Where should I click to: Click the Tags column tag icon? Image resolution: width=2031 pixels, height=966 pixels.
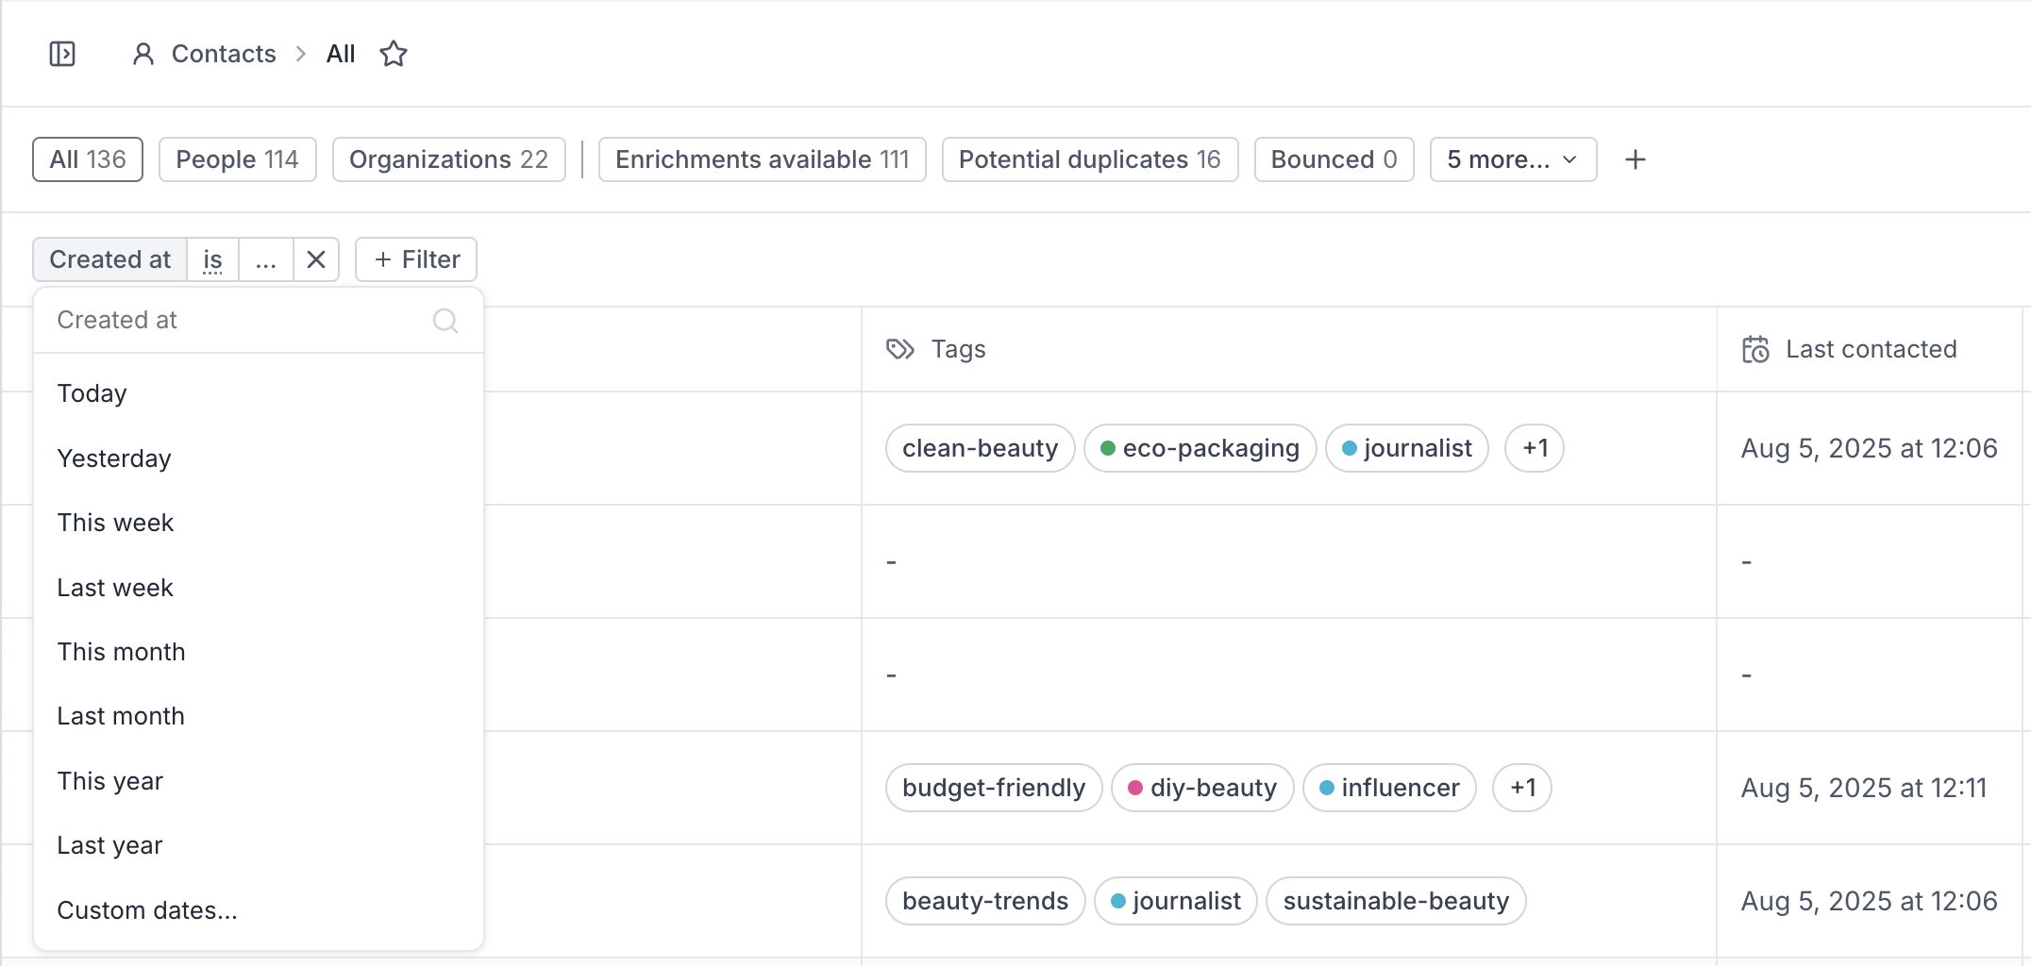(x=900, y=349)
